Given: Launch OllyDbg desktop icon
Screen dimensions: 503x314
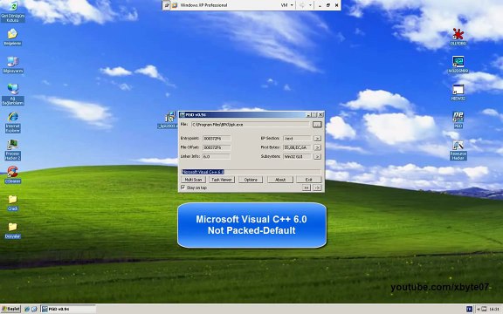Looking at the screenshot, I should point(458,37).
